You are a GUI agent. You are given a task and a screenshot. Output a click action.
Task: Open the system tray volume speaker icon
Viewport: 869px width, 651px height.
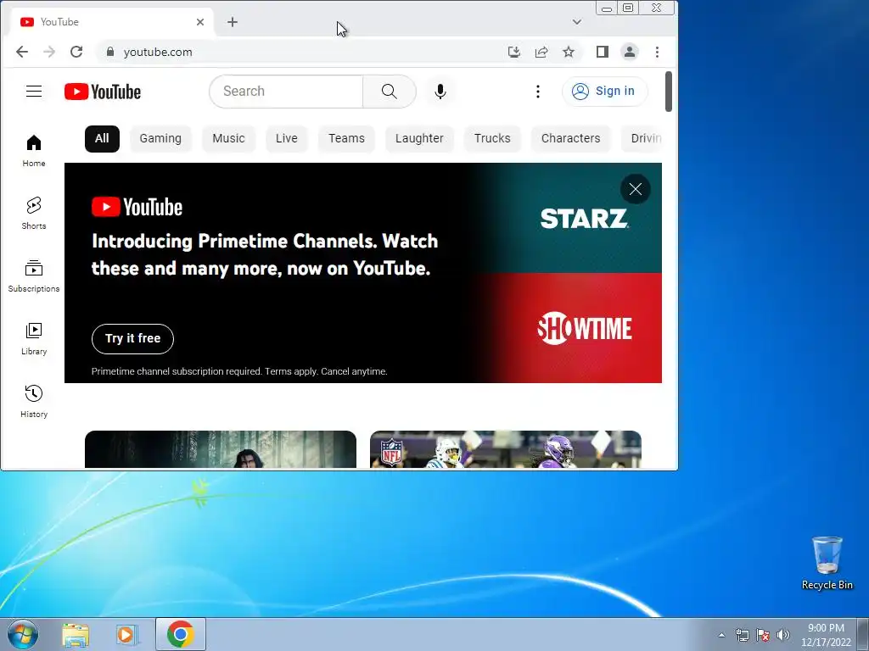tap(783, 635)
